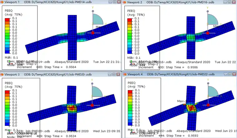
Task: Pick the red joint zone in Viewport 4 model
Action: click(x=190, y=108)
